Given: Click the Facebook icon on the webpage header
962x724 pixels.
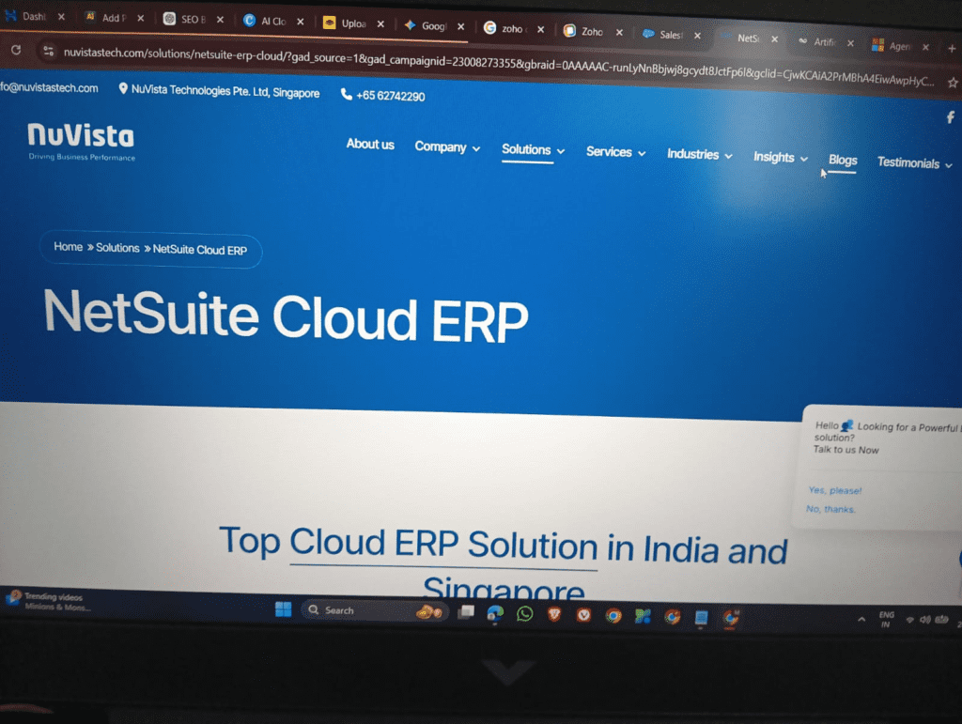Looking at the screenshot, I should tap(950, 116).
